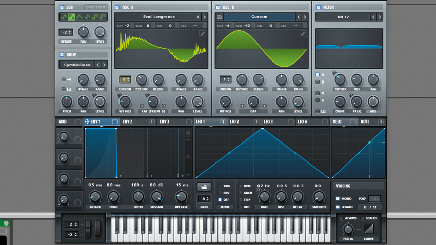Screen dimensions: 436x245
Task: Go to next Noise sample
Action: point(104,65)
